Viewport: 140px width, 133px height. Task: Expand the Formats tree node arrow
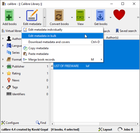click(3, 59)
